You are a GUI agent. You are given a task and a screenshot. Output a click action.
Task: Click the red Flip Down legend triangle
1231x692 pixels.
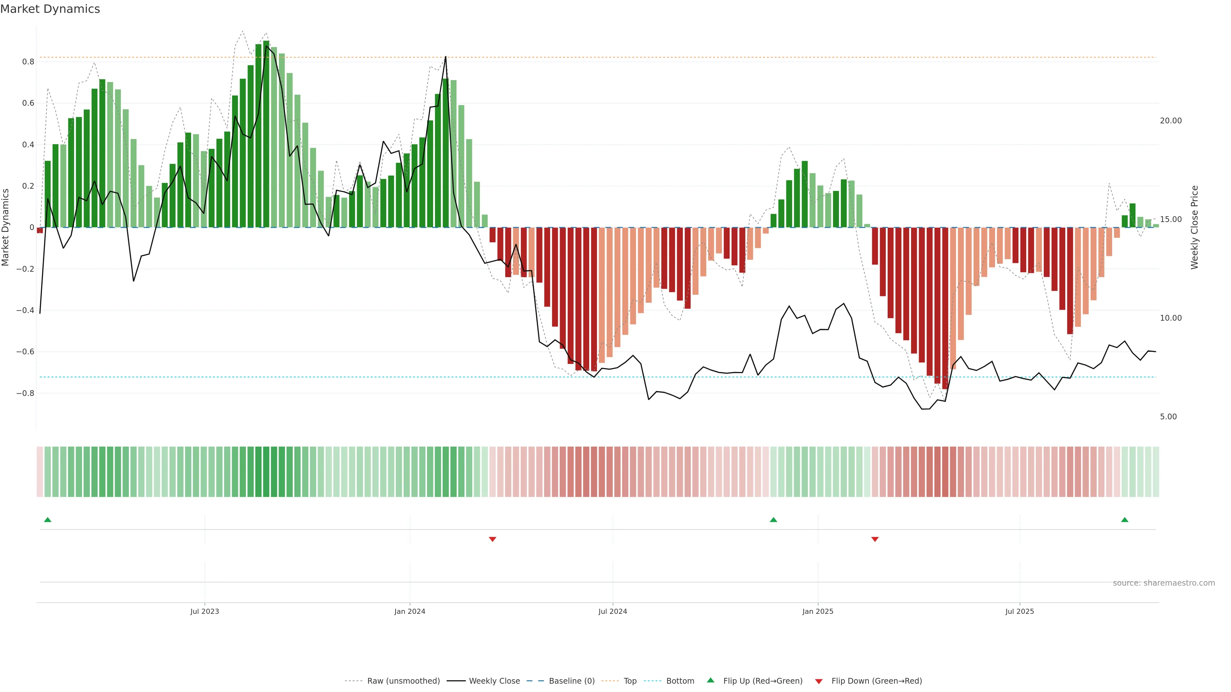pos(819,681)
